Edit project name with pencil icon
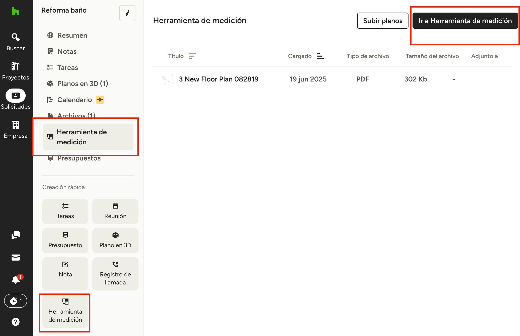 127,13
